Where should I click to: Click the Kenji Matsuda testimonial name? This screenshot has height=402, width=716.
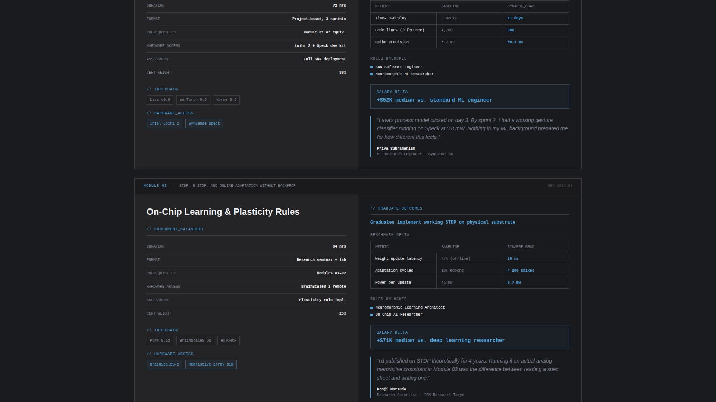392,389
